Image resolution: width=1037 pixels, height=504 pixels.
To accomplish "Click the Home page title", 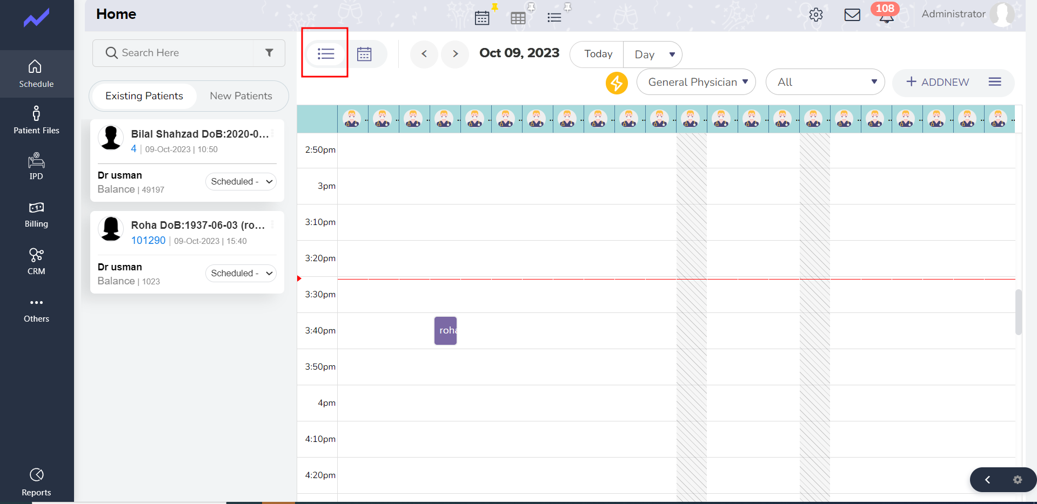I will tap(116, 14).
